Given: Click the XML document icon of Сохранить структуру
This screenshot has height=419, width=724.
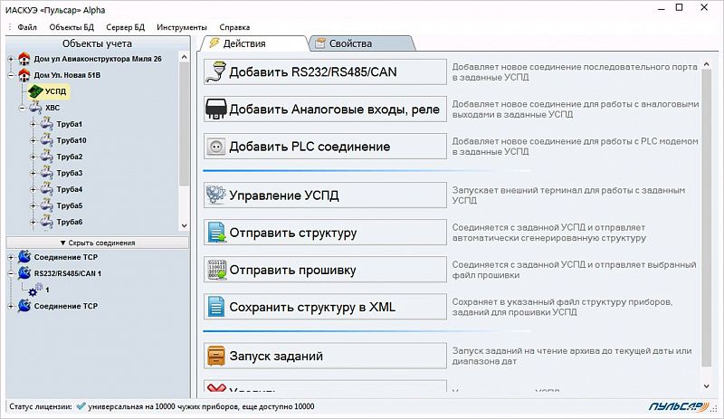Looking at the screenshot, I should point(216,307).
